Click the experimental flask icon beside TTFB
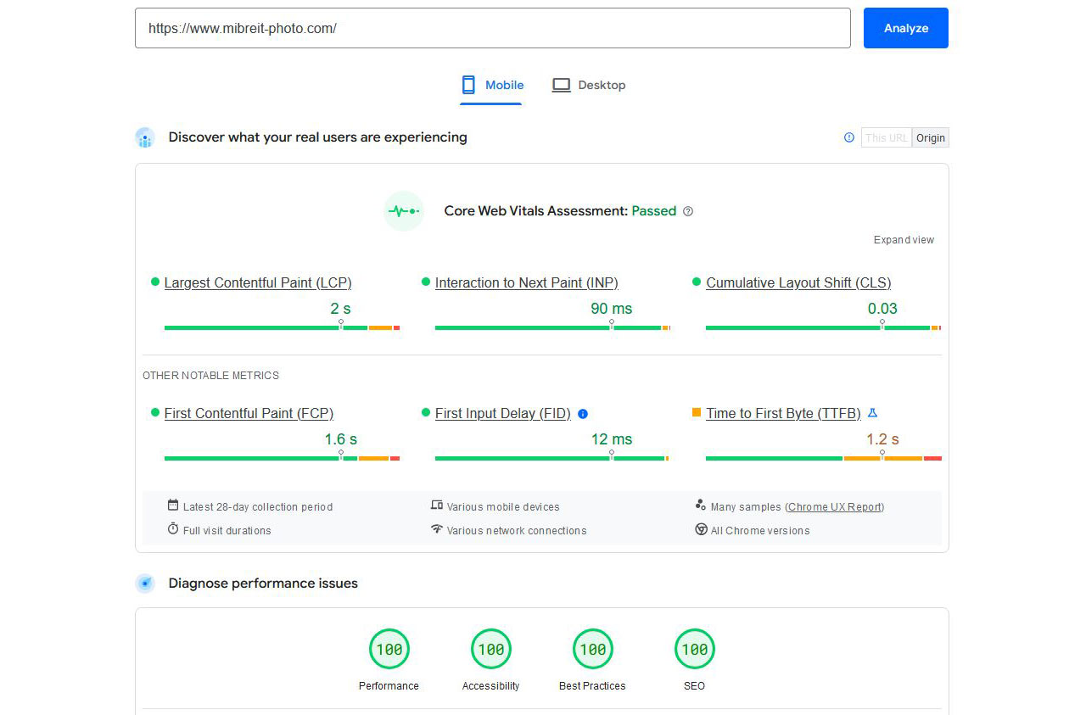The image size is (1086, 715). tap(872, 413)
